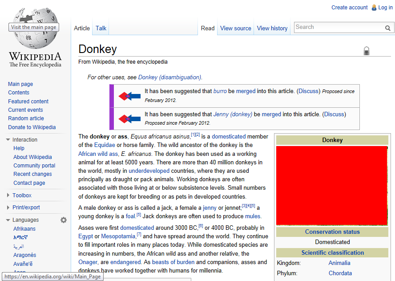
Task: Select Afrikaans language link
Action: tap(24, 229)
